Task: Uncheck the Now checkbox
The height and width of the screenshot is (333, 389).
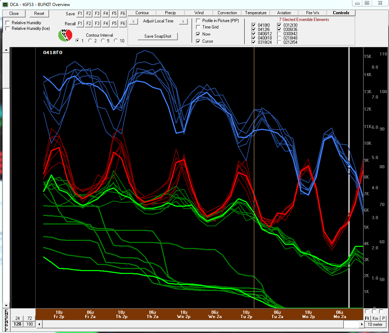Action: (198, 34)
